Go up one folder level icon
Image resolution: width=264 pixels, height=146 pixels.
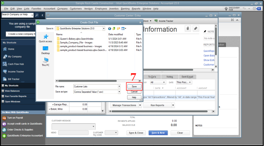(x=114, y=28)
